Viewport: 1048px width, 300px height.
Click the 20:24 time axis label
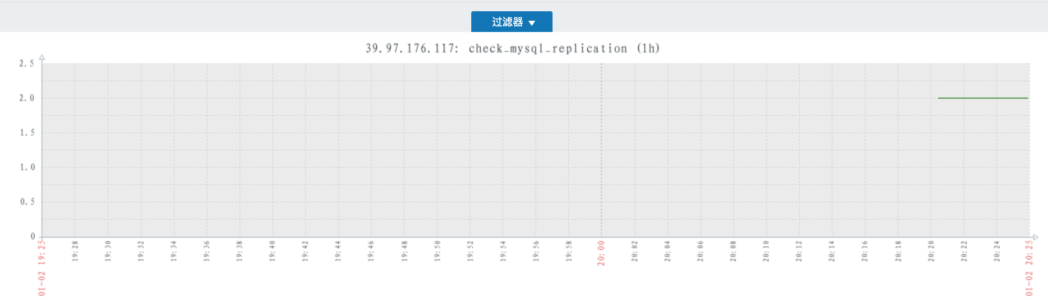(x=997, y=251)
